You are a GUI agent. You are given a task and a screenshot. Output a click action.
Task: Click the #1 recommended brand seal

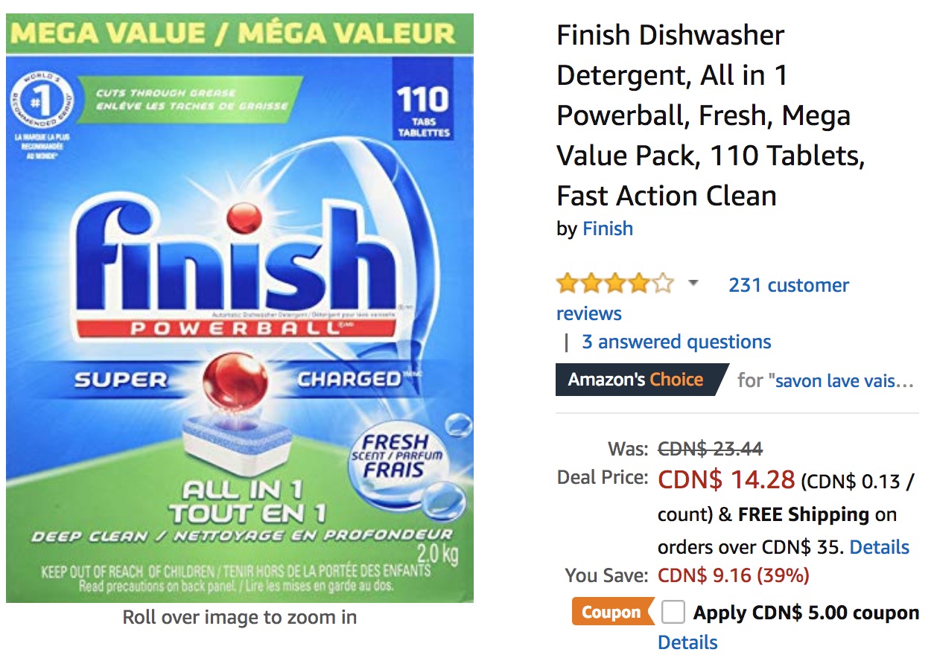click(42, 100)
